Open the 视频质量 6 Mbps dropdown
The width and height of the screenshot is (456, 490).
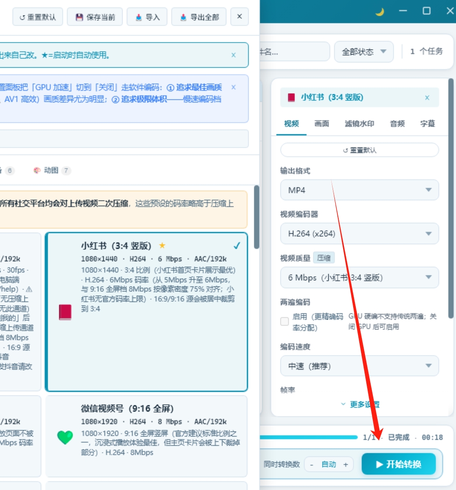click(x=359, y=277)
